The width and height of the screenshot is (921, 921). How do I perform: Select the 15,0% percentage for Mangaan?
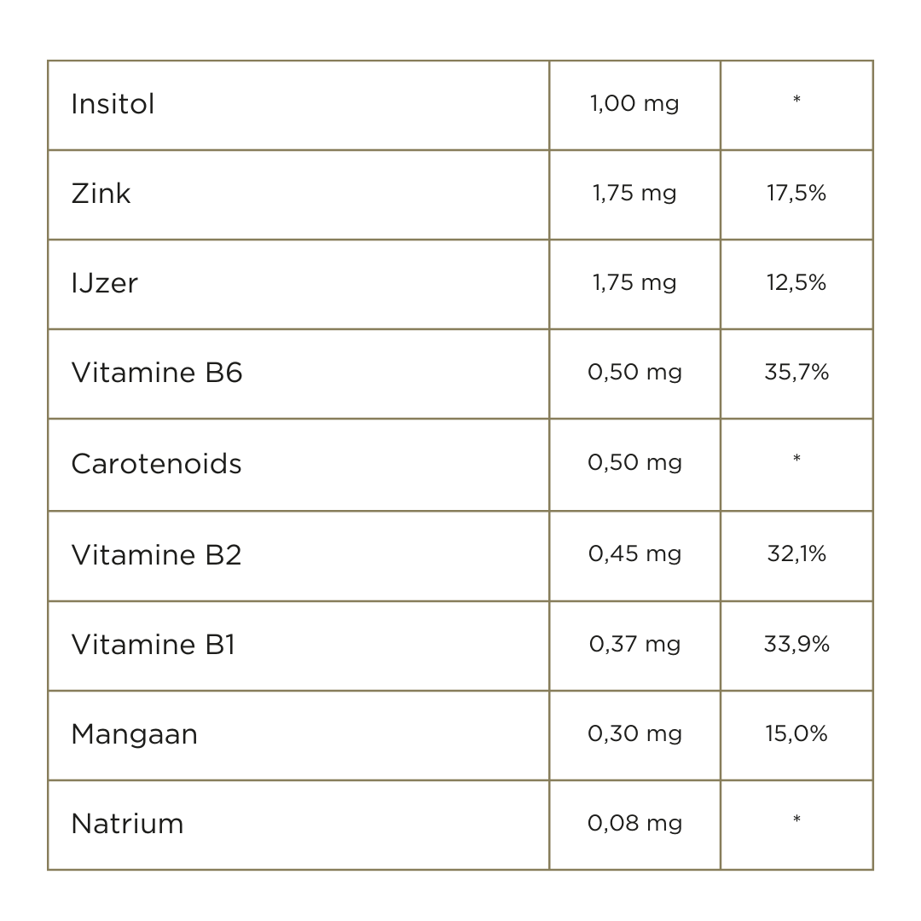(796, 733)
